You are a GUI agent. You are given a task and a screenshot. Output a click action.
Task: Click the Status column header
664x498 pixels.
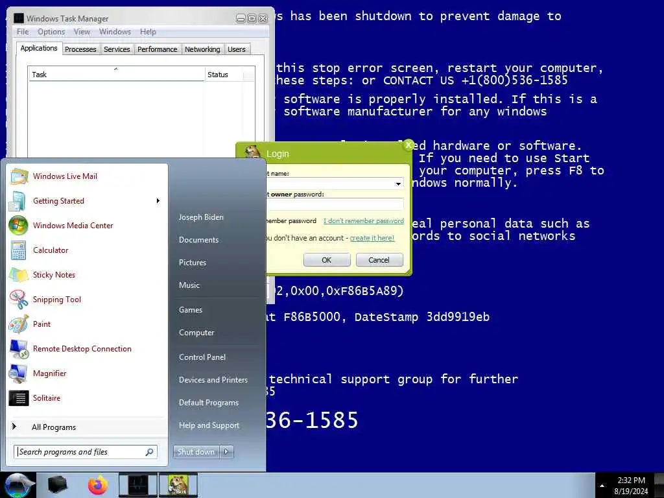(224, 75)
